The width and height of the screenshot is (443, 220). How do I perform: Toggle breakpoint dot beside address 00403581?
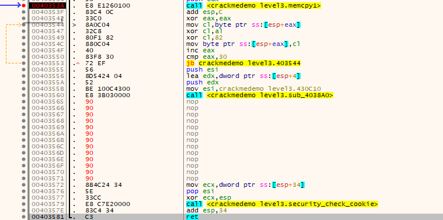24,217
